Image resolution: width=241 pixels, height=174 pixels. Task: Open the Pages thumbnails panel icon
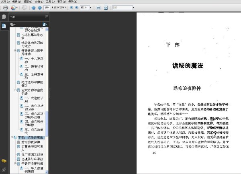[x=4, y=16]
